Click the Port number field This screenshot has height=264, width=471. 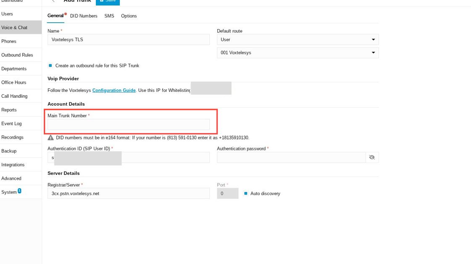click(228, 193)
